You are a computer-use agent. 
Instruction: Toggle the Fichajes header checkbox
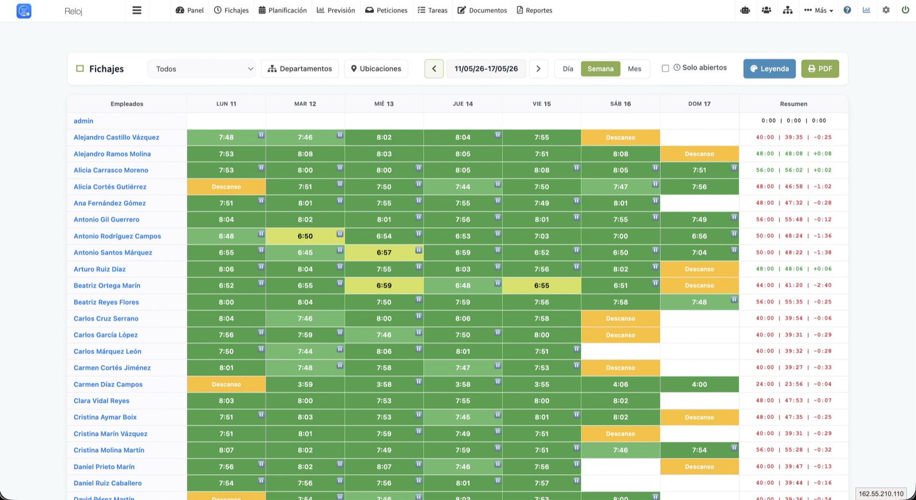(80, 69)
